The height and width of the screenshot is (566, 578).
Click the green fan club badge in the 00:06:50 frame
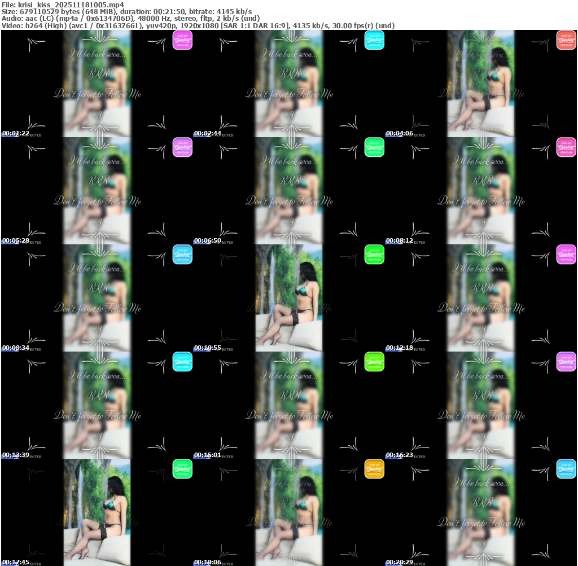coord(374,147)
